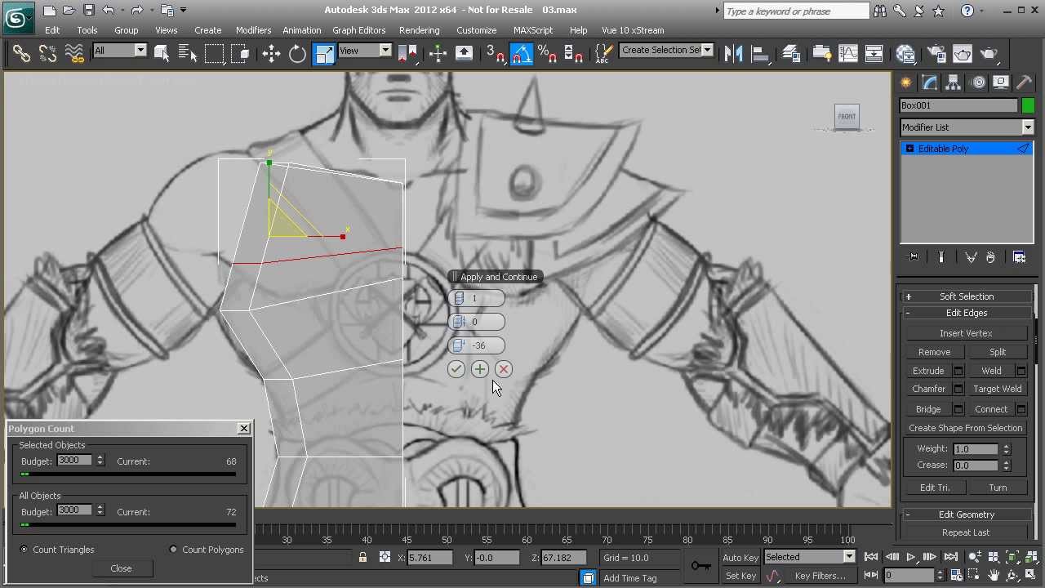1045x588 pixels.
Task: Open the Modify command panel tab
Action: tap(930, 82)
